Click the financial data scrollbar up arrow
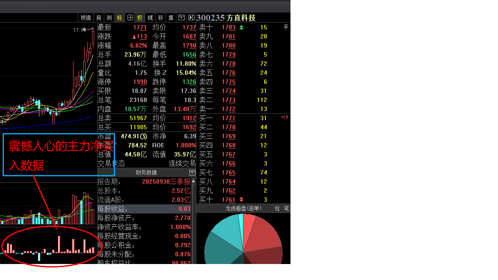This screenshot has width=498, height=280. click(x=193, y=181)
